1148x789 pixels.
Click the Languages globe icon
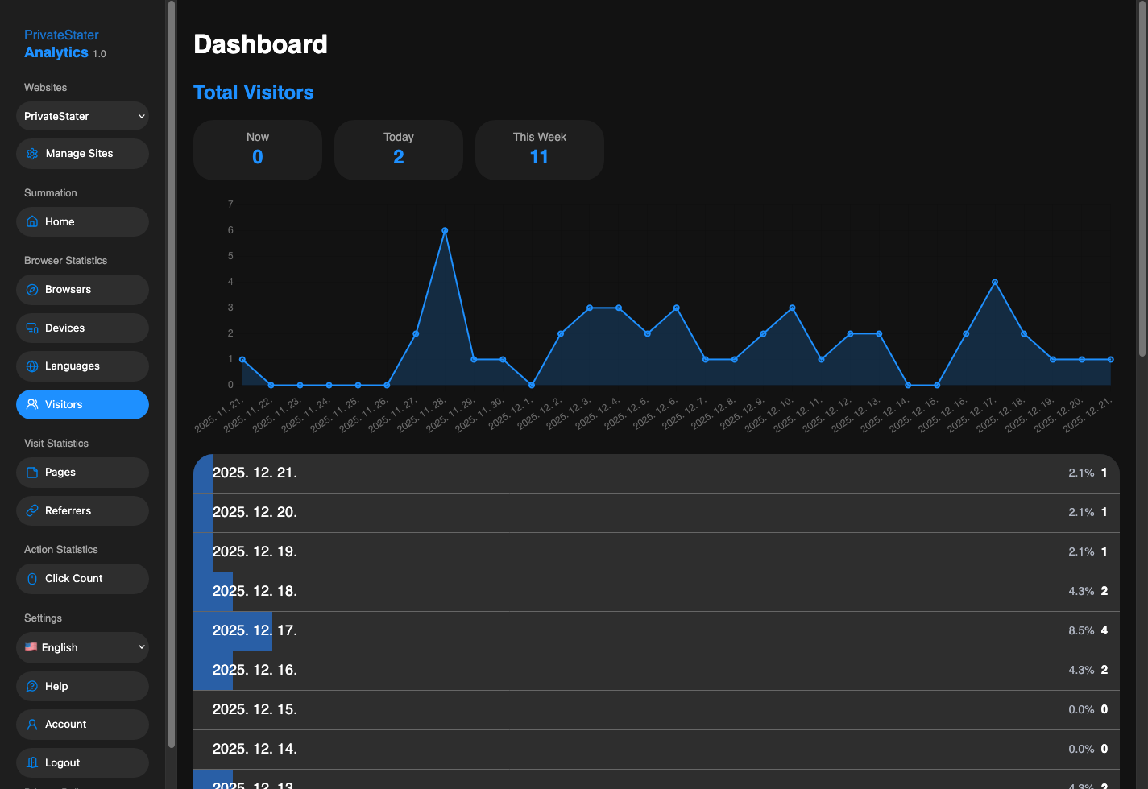[x=32, y=366]
